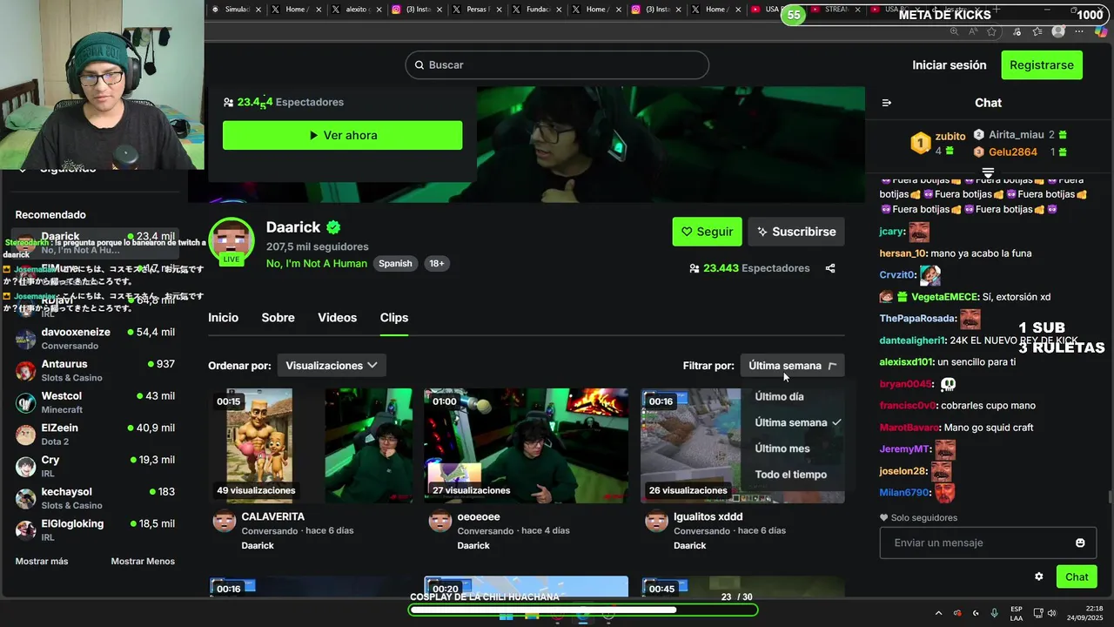Switch to the Videos tab
This screenshot has height=627, width=1114.
click(x=337, y=318)
